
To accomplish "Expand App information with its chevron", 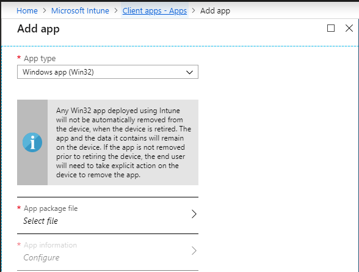I will pyautogui.click(x=194, y=251).
